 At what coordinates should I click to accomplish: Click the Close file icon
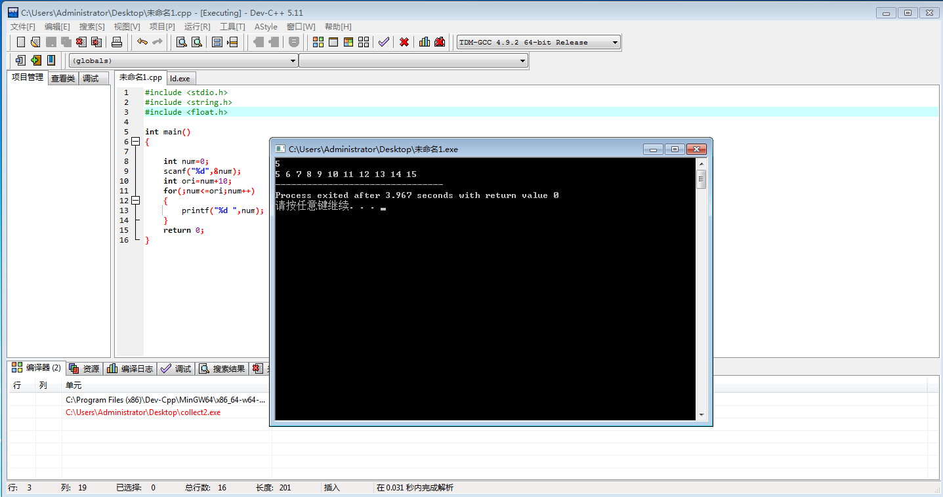pyautogui.click(x=81, y=42)
